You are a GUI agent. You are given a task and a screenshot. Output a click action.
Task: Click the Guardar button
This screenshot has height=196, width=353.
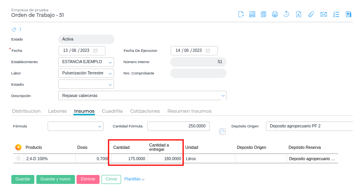pos(23,179)
